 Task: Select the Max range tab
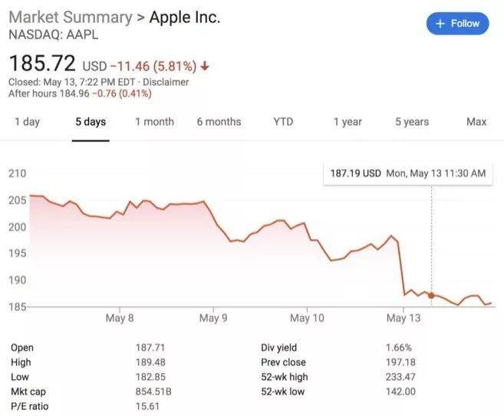tap(476, 122)
